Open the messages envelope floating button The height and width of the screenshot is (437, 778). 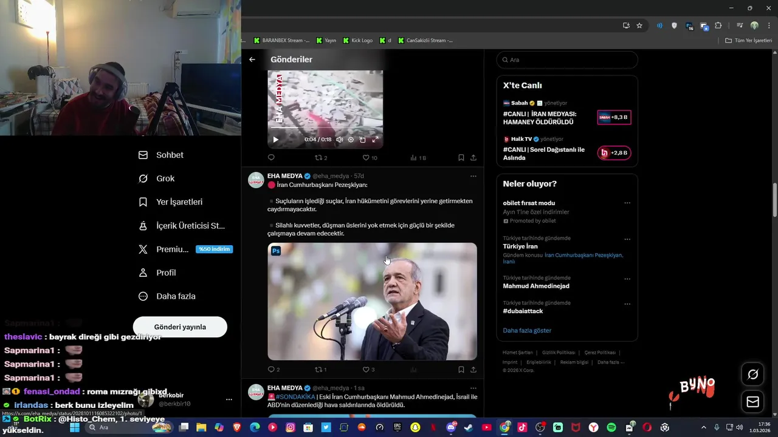(x=753, y=402)
